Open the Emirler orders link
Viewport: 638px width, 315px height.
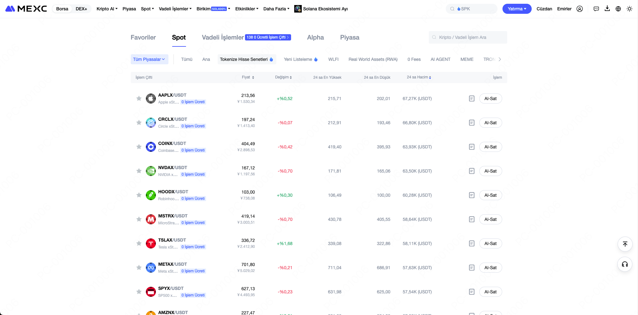point(564,9)
